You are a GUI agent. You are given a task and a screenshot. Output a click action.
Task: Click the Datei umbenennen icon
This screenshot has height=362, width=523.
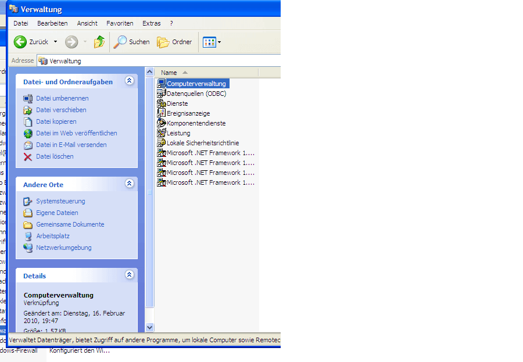click(x=28, y=99)
